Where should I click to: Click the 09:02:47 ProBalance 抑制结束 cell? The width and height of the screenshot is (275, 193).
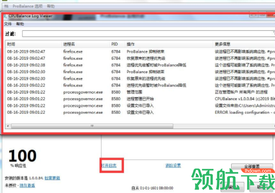tap(145, 51)
